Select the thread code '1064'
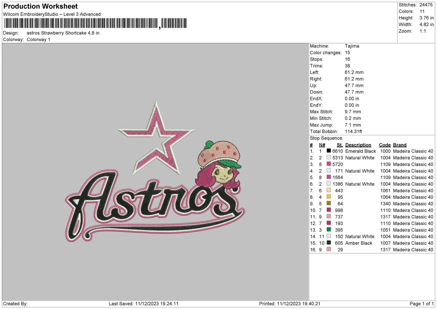Screen dimensions: 437x309 [385, 197]
